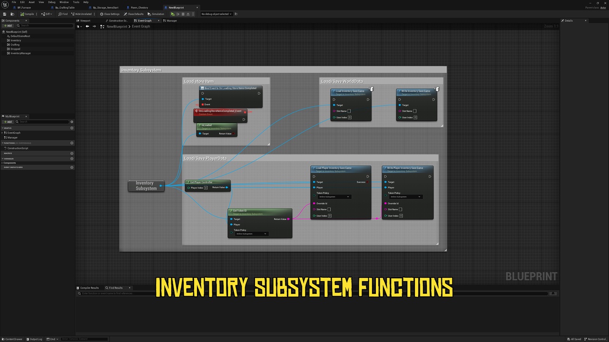Viewport: 609px width, 342px height.
Task: Open Token Policy dropdown on Write Player Inventory node
Action: 406,197
